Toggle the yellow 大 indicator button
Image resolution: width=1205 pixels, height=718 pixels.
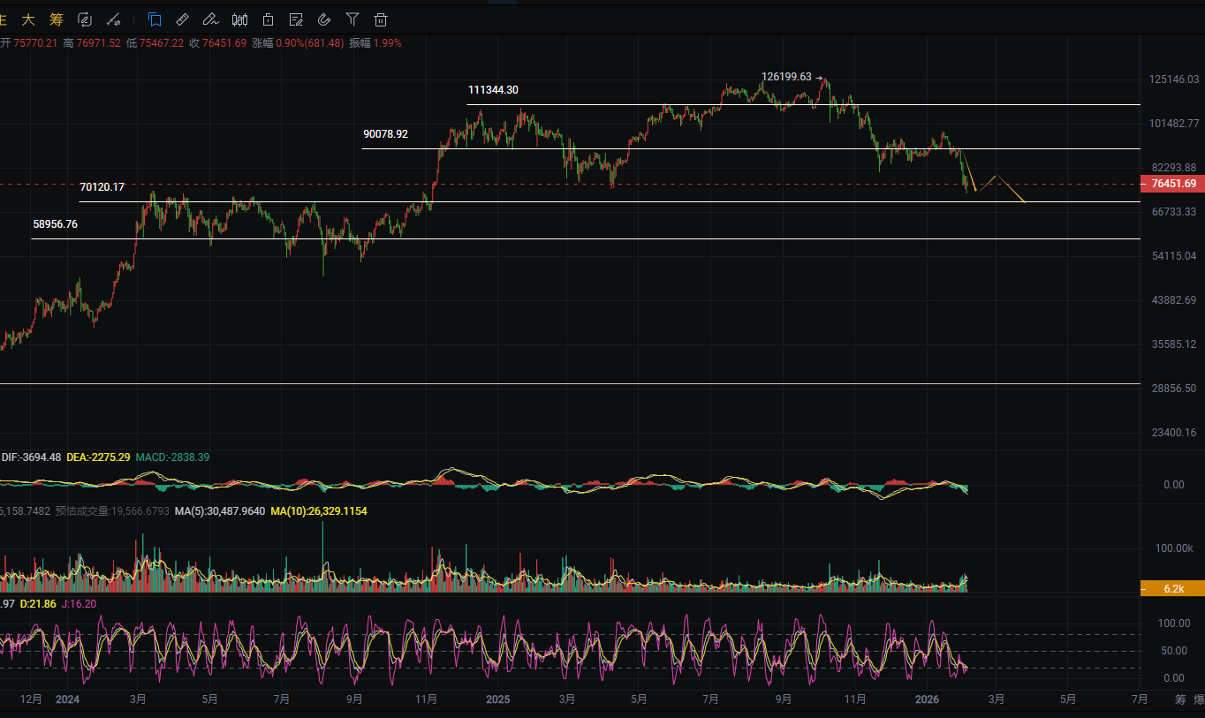pyautogui.click(x=28, y=19)
